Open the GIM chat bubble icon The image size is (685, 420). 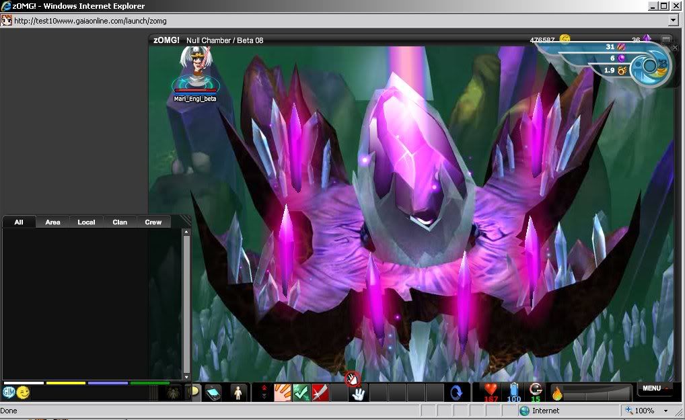[9, 392]
